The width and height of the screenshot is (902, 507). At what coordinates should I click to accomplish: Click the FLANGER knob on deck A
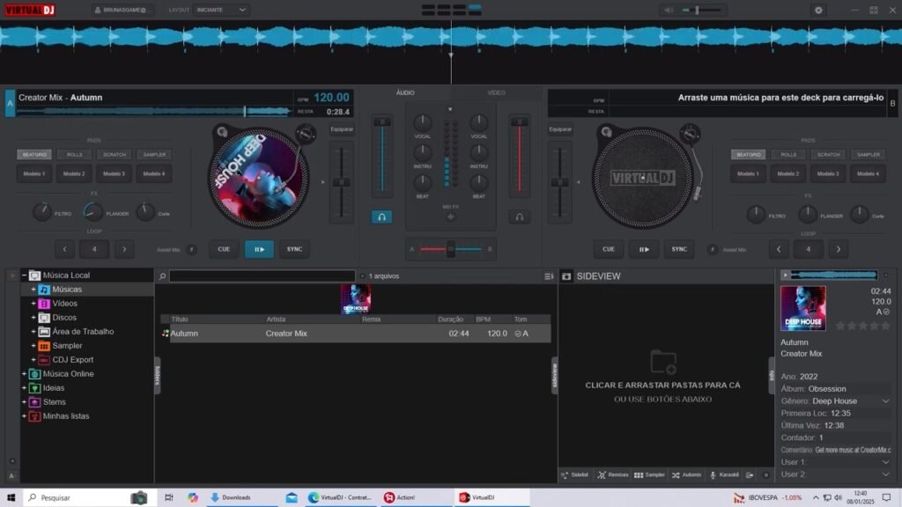point(92,212)
